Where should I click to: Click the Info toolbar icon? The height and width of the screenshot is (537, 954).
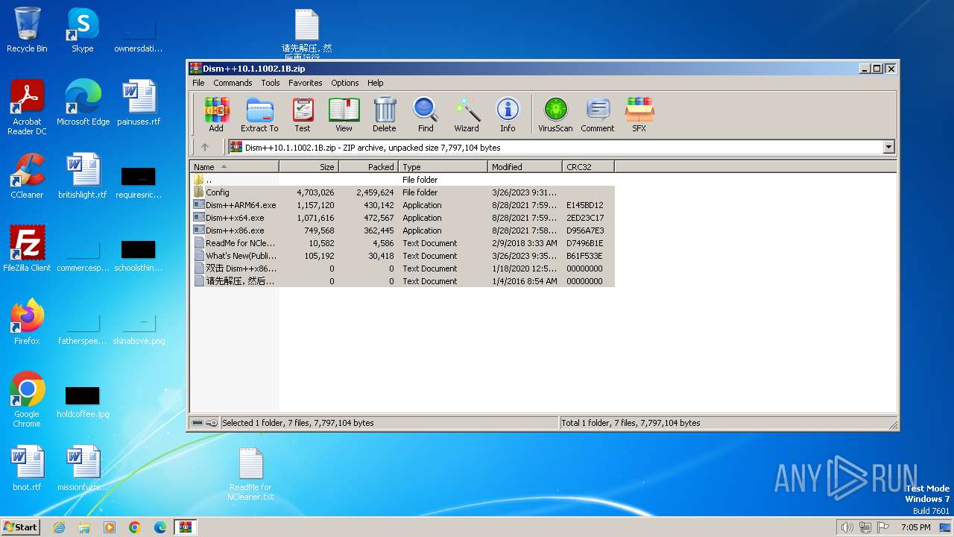[x=508, y=114]
